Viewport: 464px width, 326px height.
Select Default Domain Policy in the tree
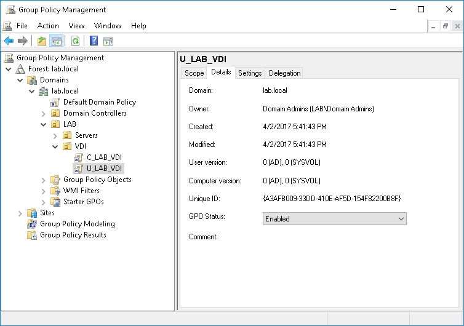99,102
